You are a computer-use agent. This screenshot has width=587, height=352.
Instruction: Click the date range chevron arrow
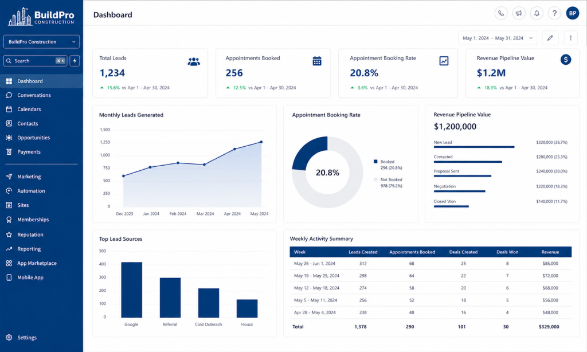point(530,38)
